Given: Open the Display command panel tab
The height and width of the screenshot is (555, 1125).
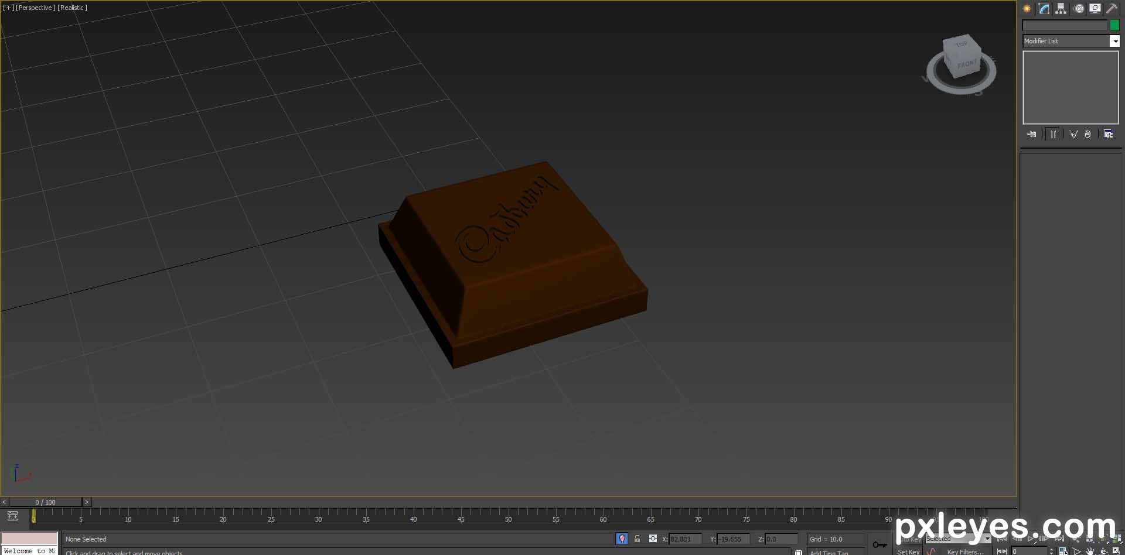Looking at the screenshot, I should point(1095,8).
